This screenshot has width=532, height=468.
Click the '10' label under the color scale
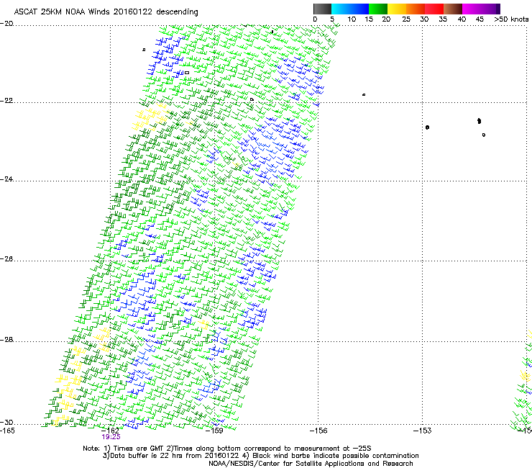pyautogui.click(x=352, y=19)
